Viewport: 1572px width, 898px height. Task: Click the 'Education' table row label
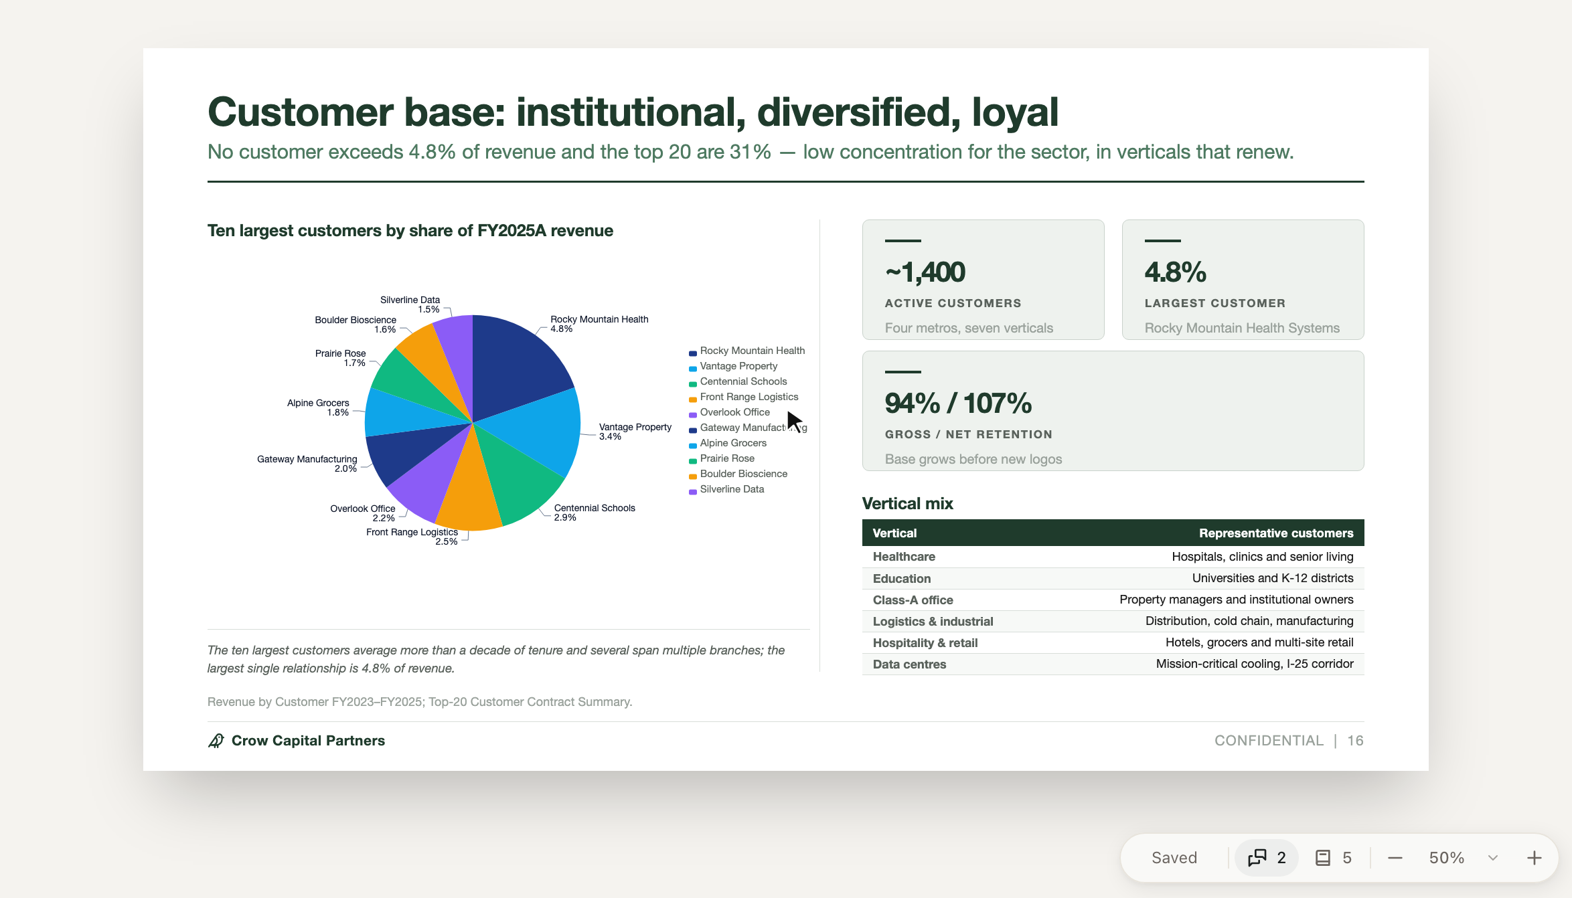pos(901,578)
